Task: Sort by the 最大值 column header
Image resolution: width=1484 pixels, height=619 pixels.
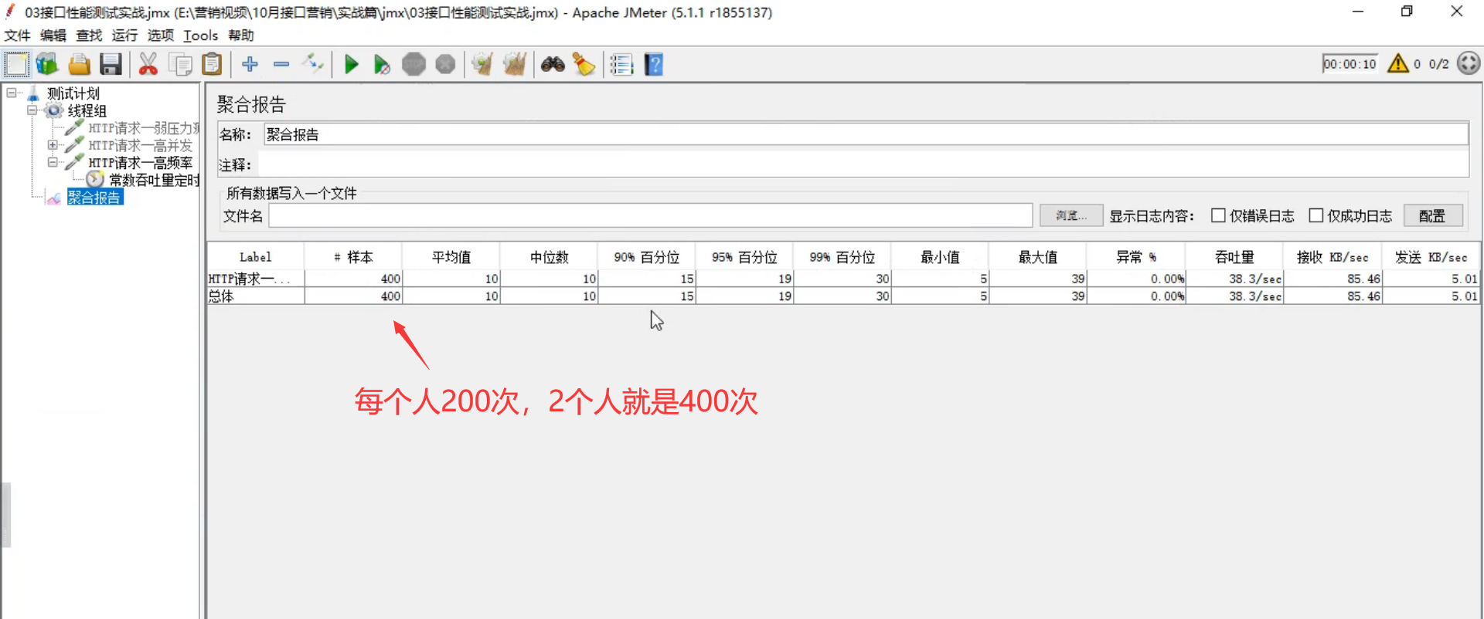Action: pyautogui.click(x=1038, y=257)
